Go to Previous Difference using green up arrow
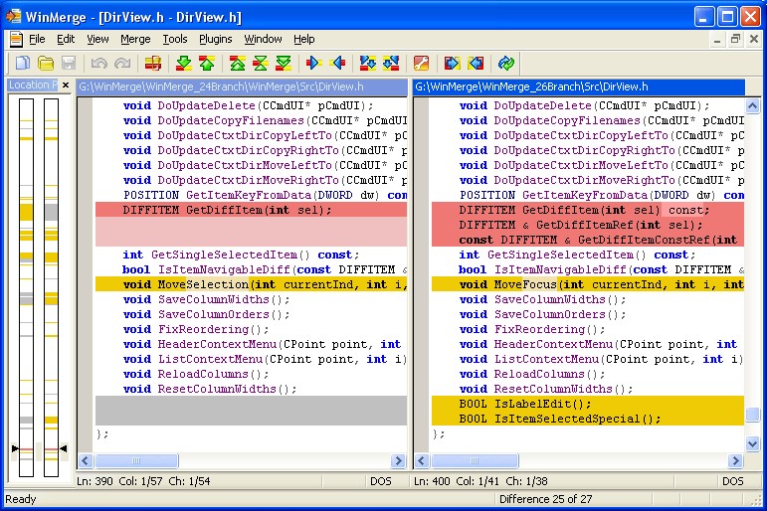This screenshot has height=511, width=767. point(206,64)
